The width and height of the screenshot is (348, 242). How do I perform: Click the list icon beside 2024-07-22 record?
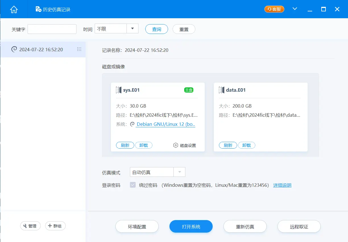pos(79,49)
